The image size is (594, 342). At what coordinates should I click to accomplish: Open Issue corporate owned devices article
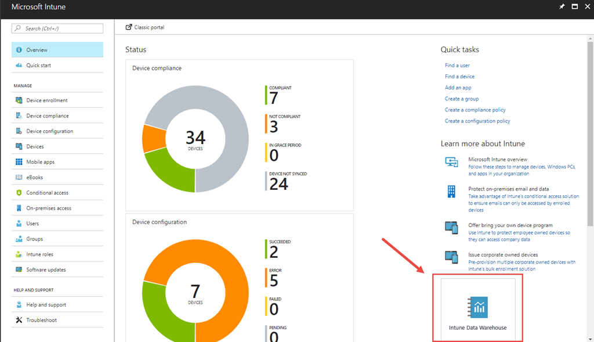[x=503, y=255]
